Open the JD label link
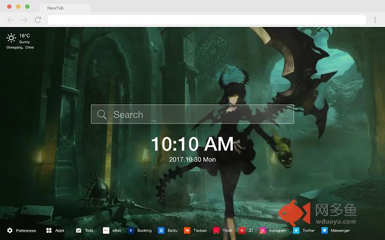This screenshot has height=240, width=385. click(250, 230)
